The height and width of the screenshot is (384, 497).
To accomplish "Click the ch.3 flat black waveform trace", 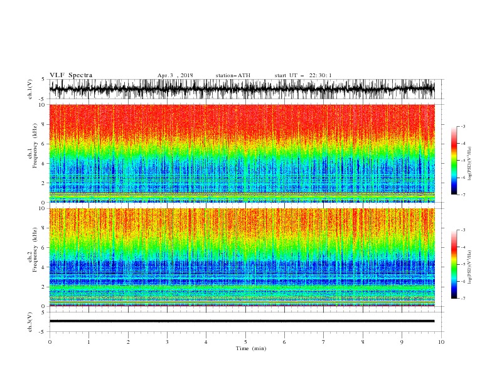I will coord(242,321).
